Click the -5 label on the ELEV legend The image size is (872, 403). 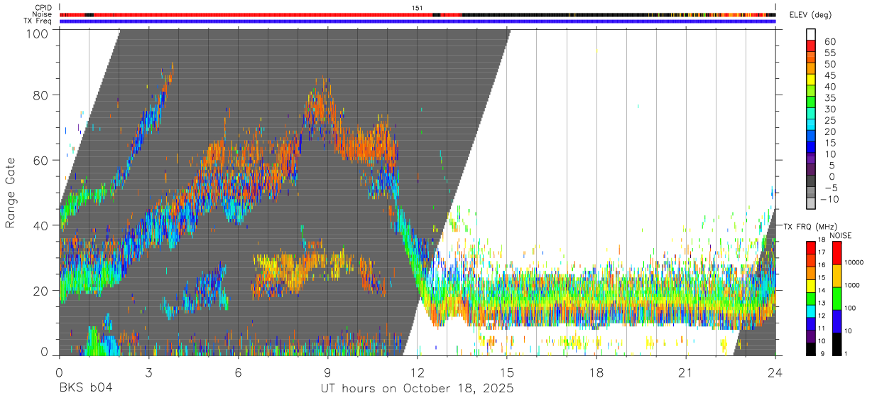point(830,188)
